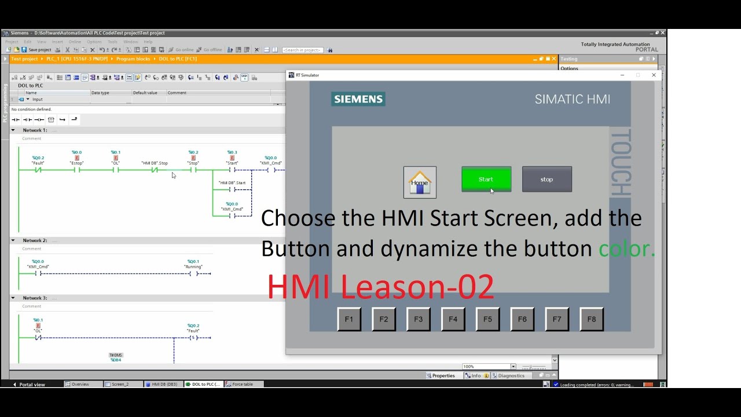The width and height of the screenshot is (741, 417).
Task: Open the PLC programming side tab
Action: click(5, 103)
